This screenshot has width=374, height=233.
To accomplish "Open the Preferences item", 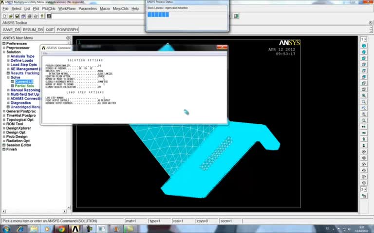I will click(x=17, y=44).
